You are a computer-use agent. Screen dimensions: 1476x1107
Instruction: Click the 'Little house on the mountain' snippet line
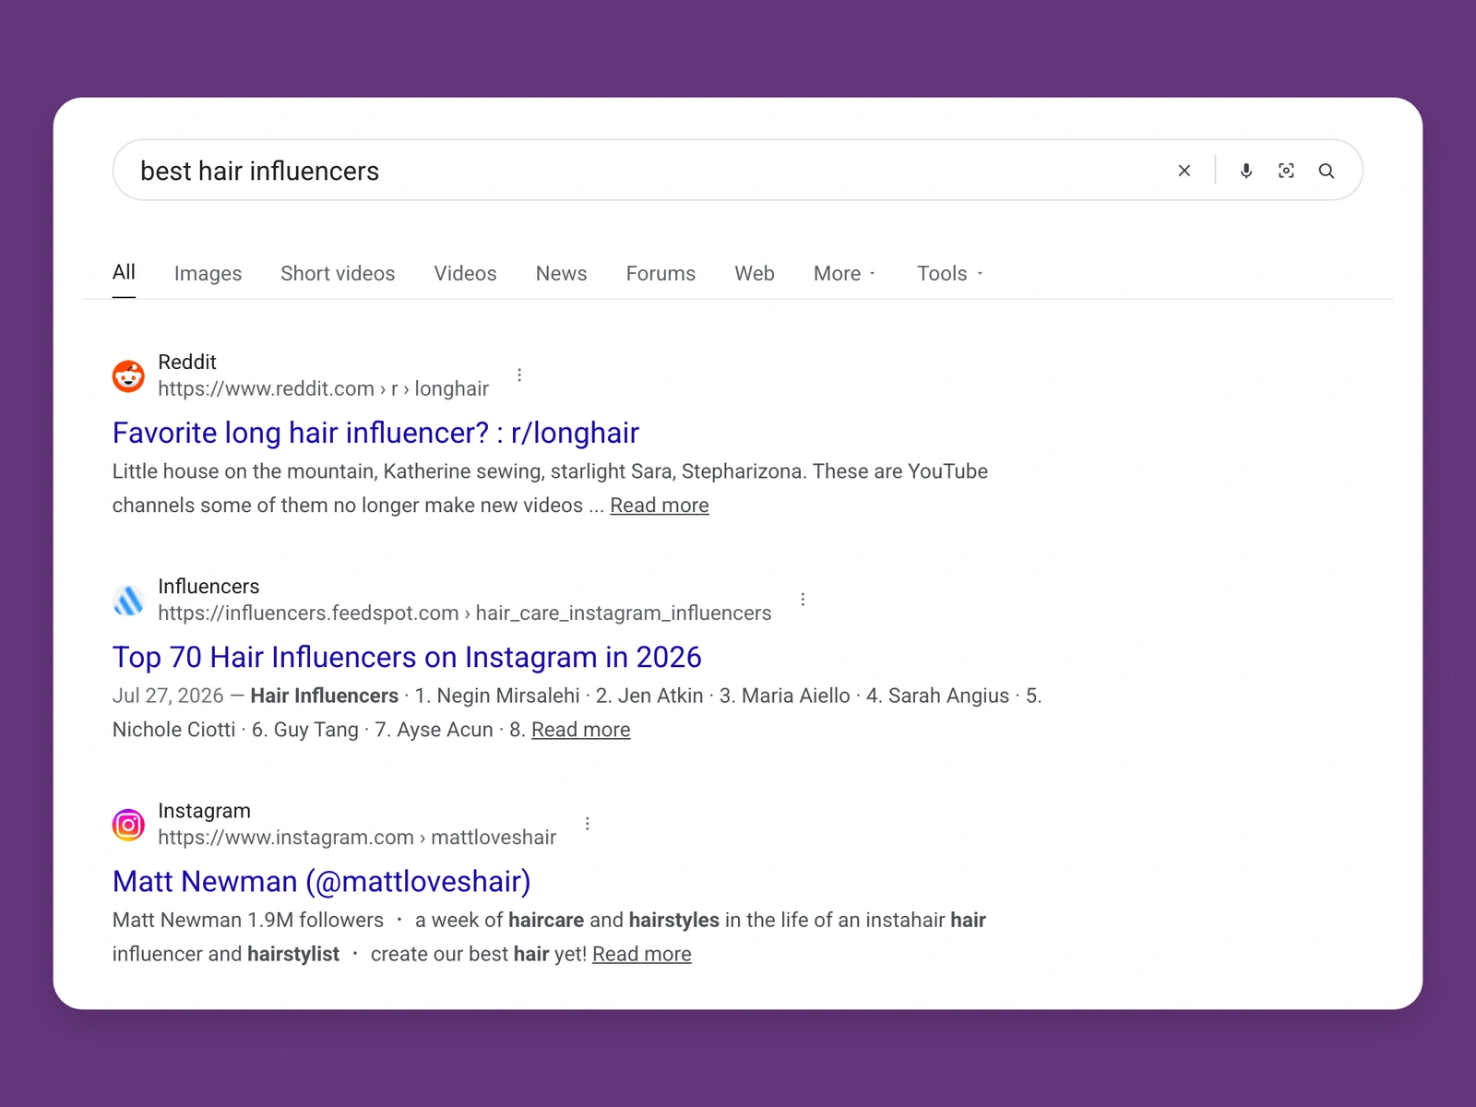pyautogui.click(x=550, y=471)
